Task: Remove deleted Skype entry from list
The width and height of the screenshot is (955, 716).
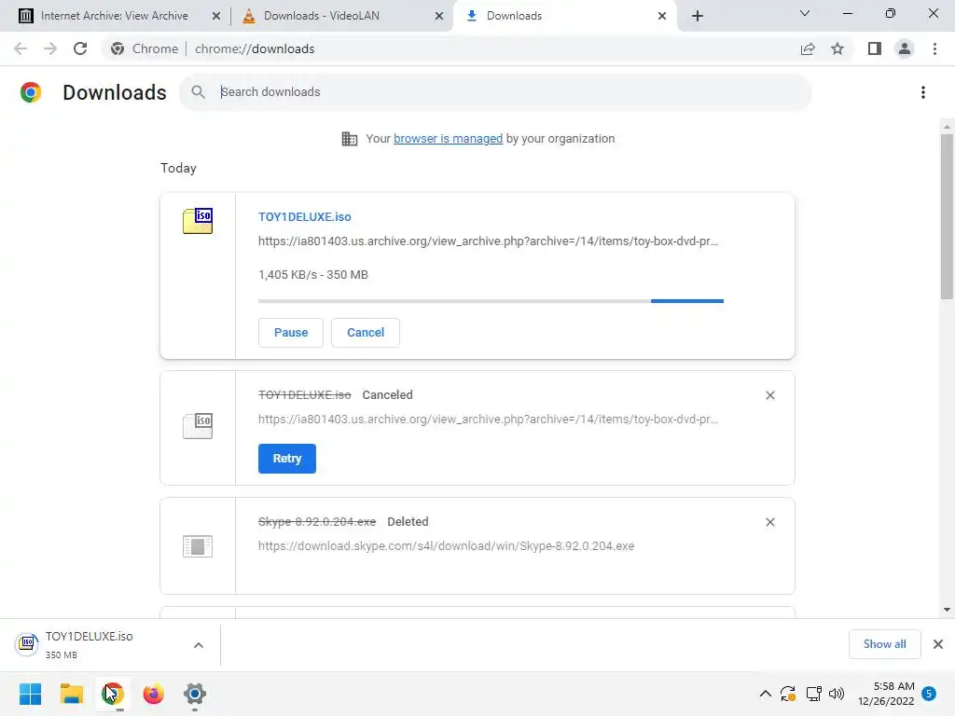Action: tap(769, 522)
